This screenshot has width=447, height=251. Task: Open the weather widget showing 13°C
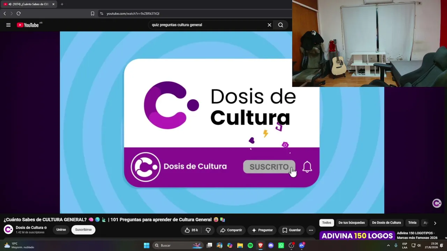(x=19, y=245)
